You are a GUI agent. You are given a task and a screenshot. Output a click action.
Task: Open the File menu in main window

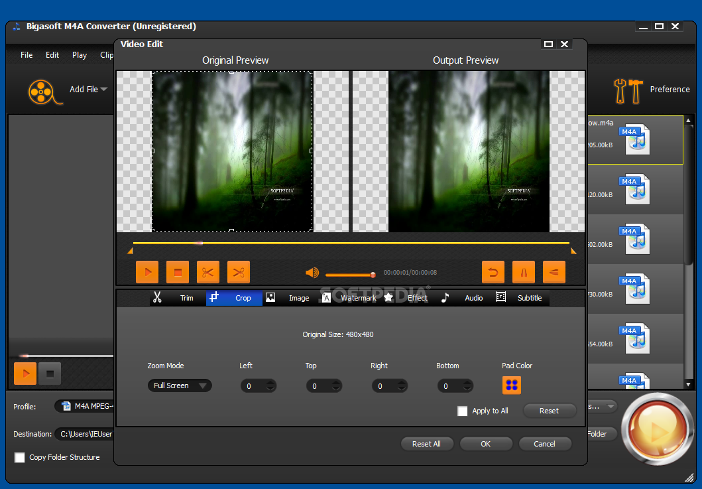point(27,54)
